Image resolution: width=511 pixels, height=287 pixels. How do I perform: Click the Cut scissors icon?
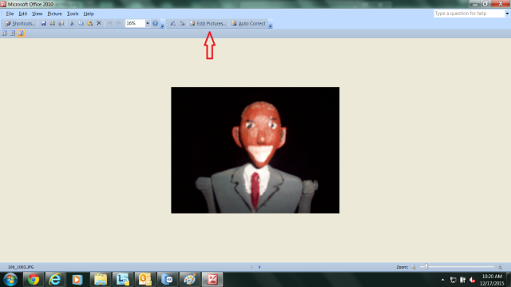(72, 23)
